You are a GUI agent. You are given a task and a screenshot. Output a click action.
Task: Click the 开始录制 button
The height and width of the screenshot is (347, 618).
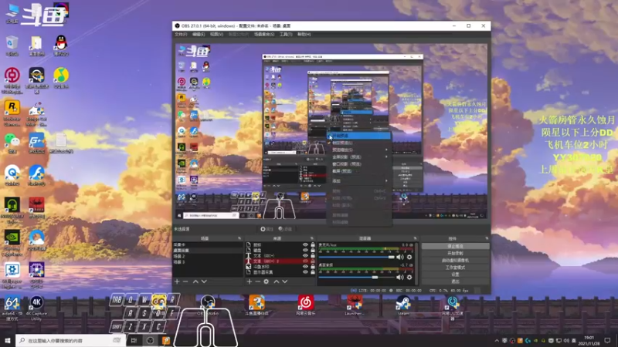click(455, 254)
